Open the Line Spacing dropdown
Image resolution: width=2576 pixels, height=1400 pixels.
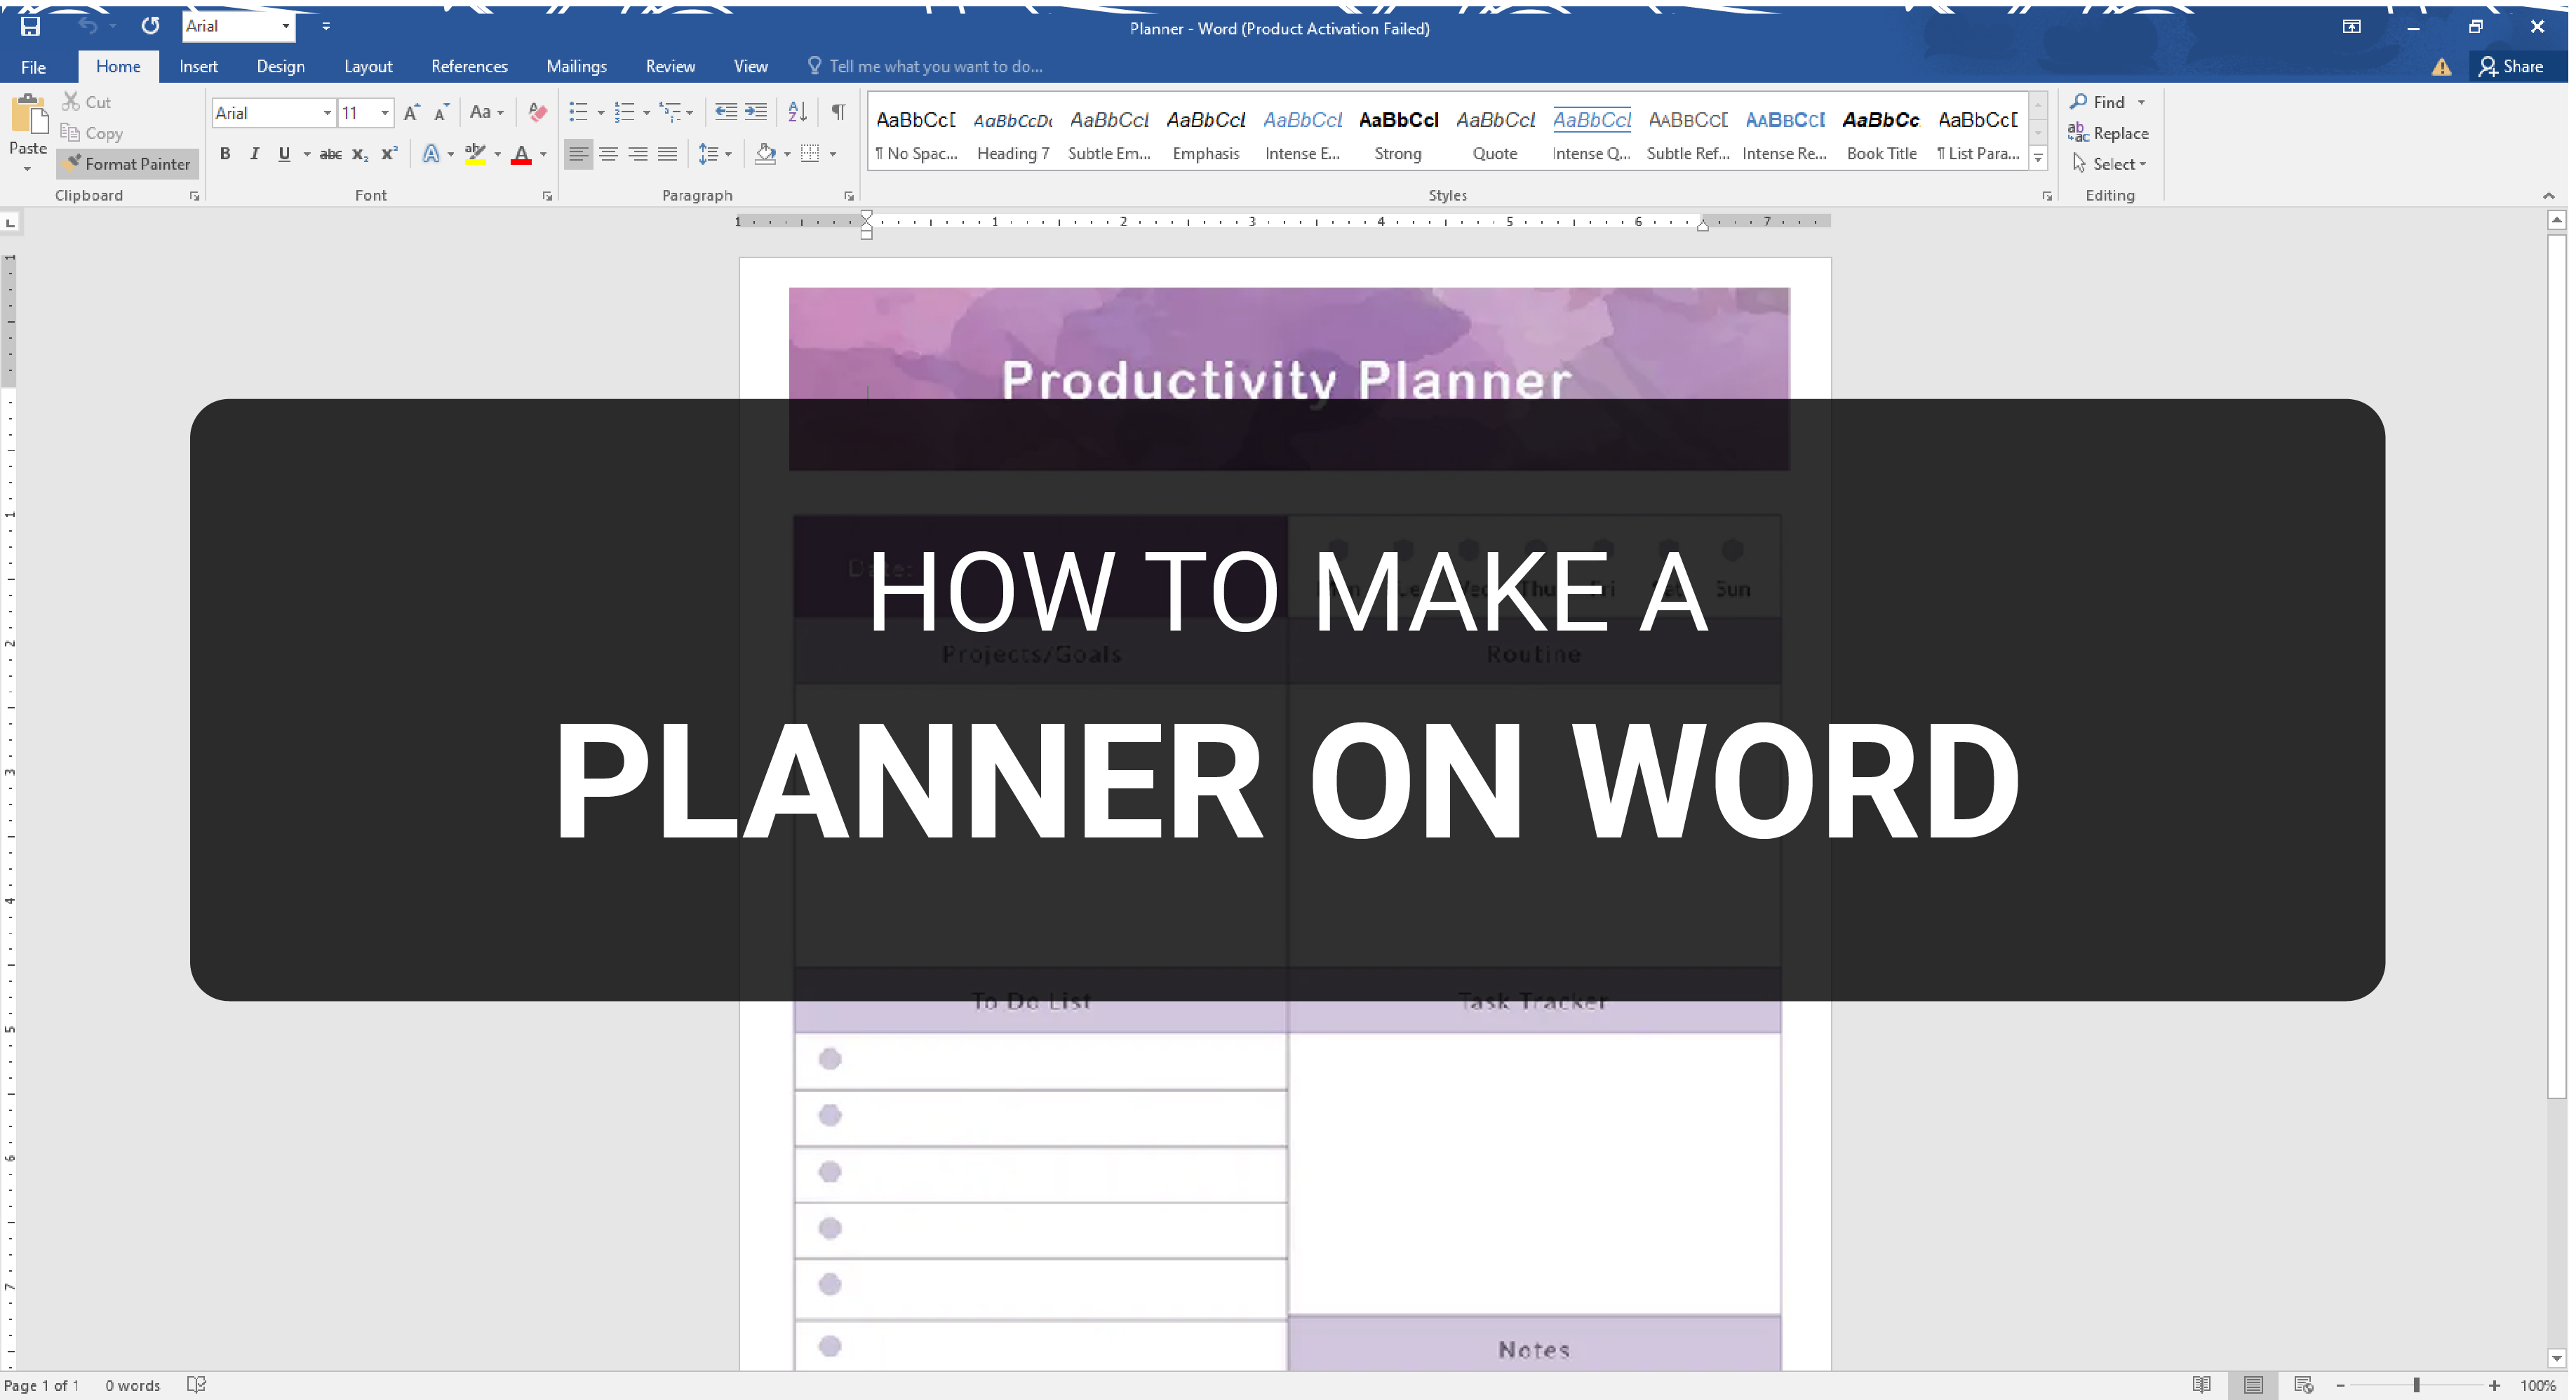(x=715, y=154)
